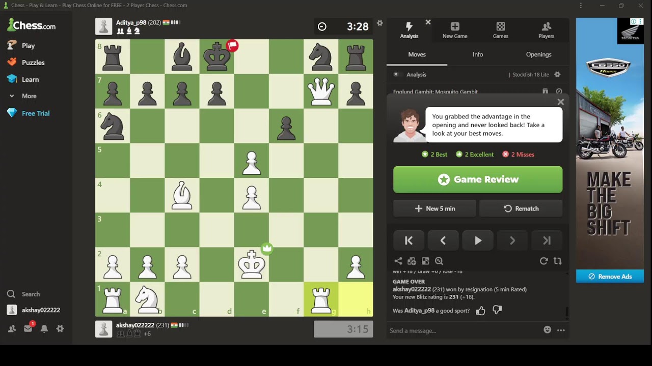
Task: Click the Chess.com logo
Action: point(32,25)
